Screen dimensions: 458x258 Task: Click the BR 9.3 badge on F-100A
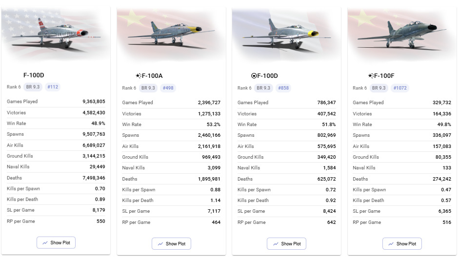148,88
